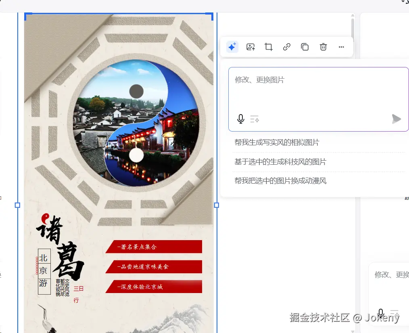The width and height of the screenshot is (409, 333).
Task: Click the replace image icon
Action: [250, 47]
